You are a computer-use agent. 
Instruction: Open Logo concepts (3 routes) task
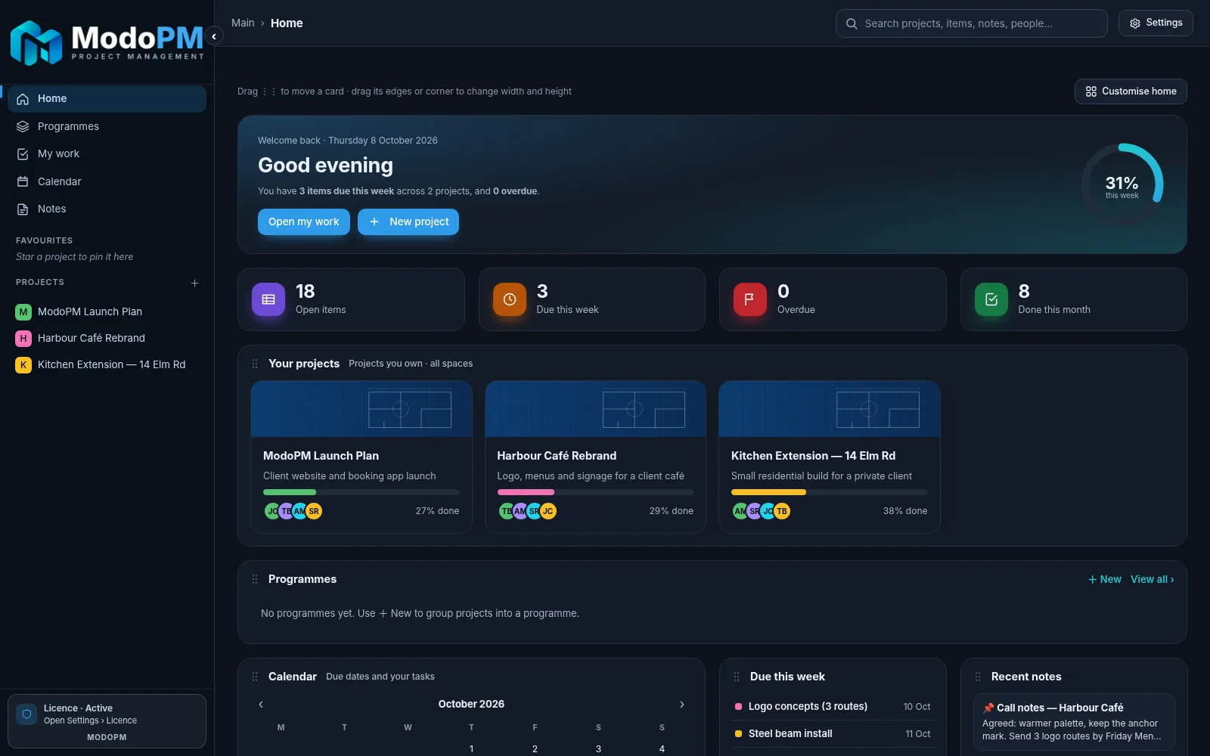coord(833,706)
